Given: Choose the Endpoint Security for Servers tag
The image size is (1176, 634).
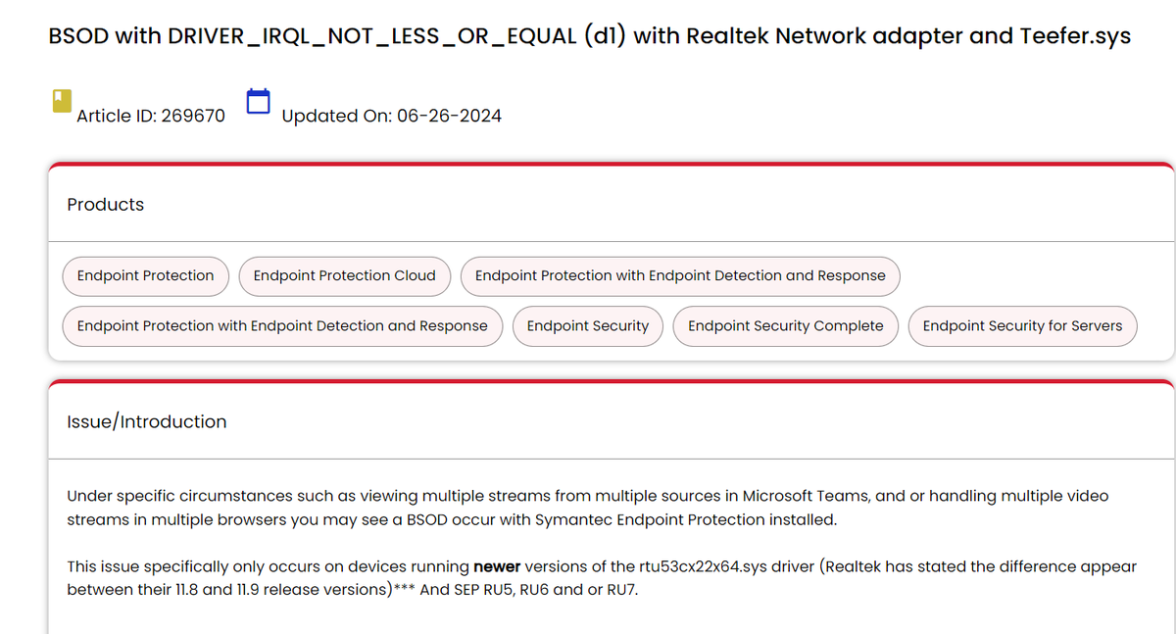Looking at the screenshot, I should coord(1022,326).
